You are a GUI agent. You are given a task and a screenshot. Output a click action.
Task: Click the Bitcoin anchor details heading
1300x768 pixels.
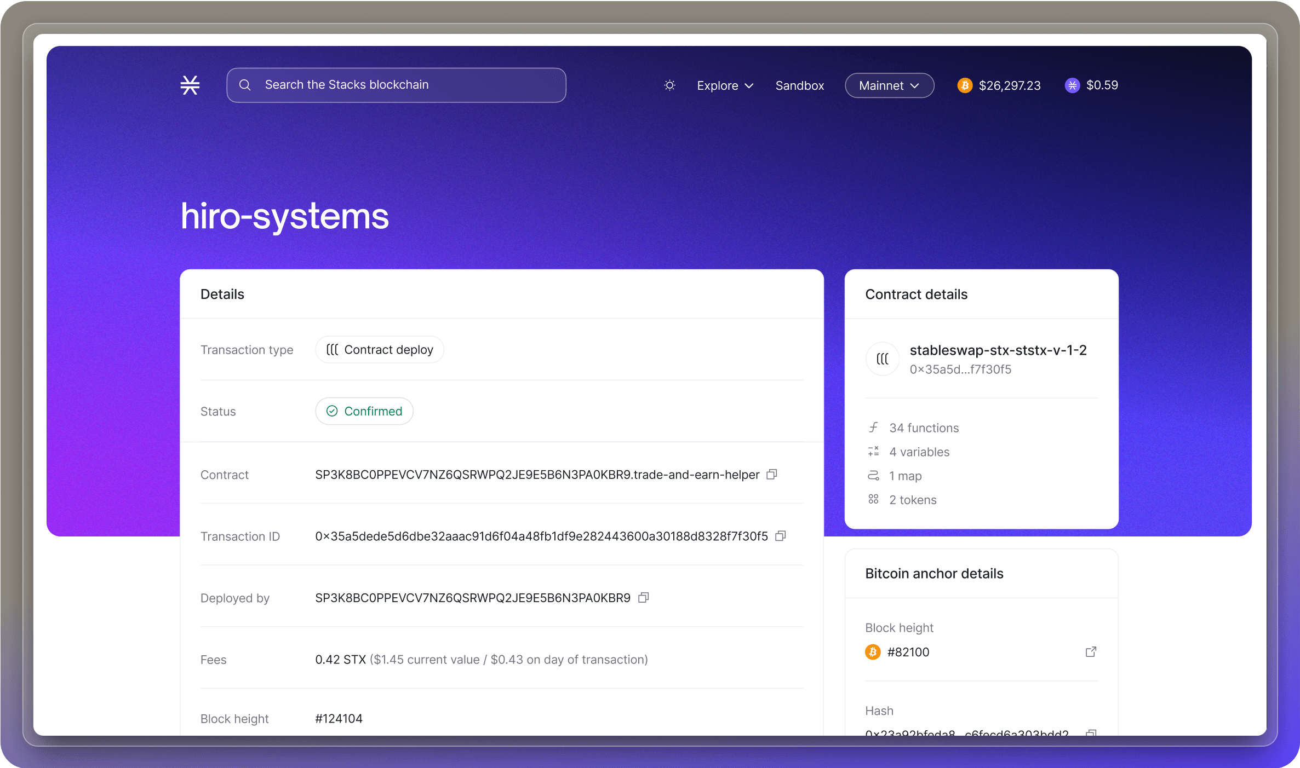tap(934, 574)
